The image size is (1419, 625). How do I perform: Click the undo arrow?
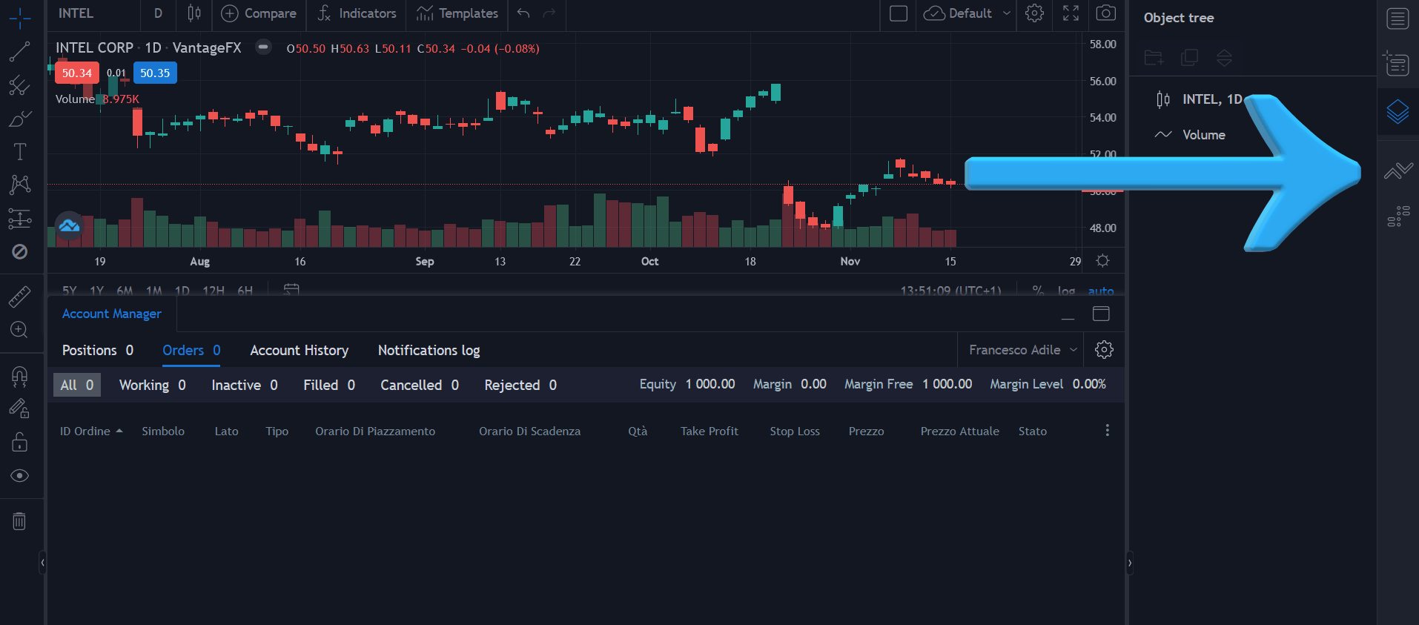(523, 13)
